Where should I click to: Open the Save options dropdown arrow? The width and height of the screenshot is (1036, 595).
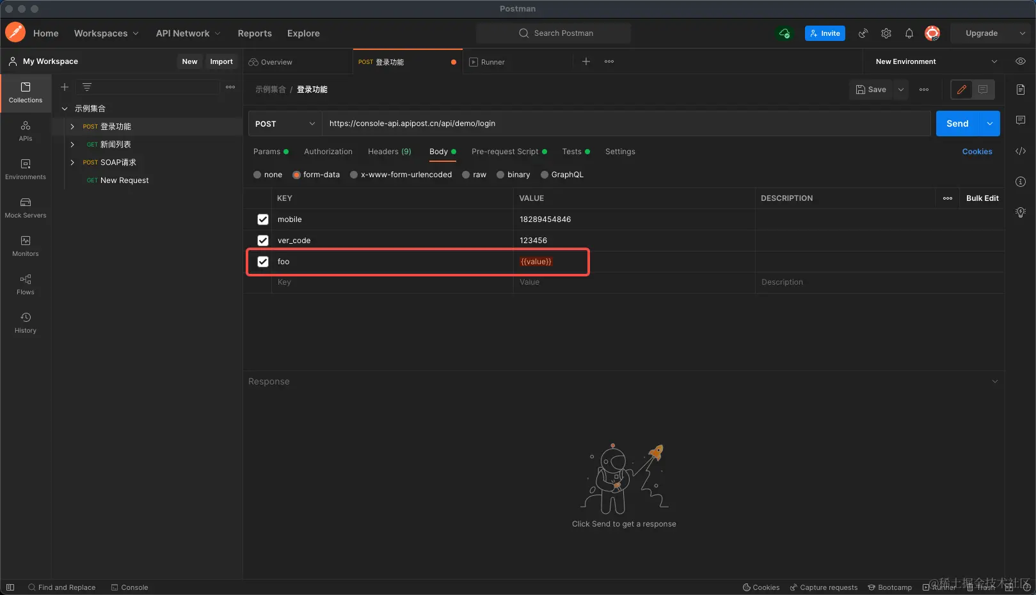click(901, 90)
